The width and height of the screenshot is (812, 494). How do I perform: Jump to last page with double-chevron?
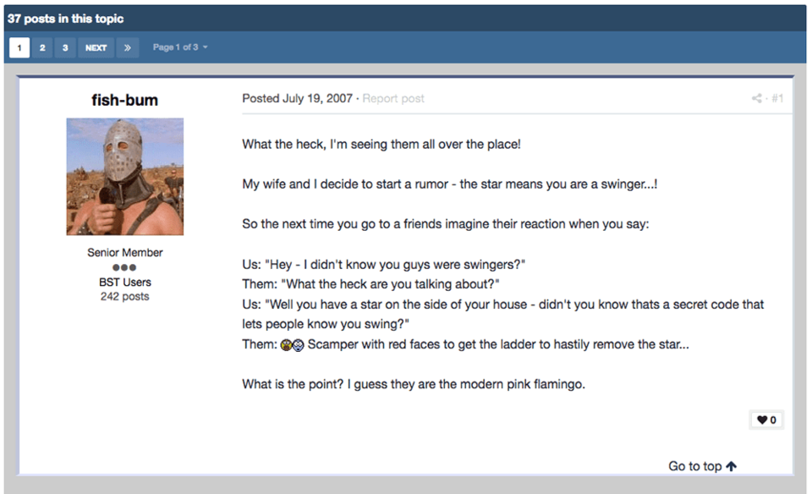pyautogui.click(x=128, y=47)
